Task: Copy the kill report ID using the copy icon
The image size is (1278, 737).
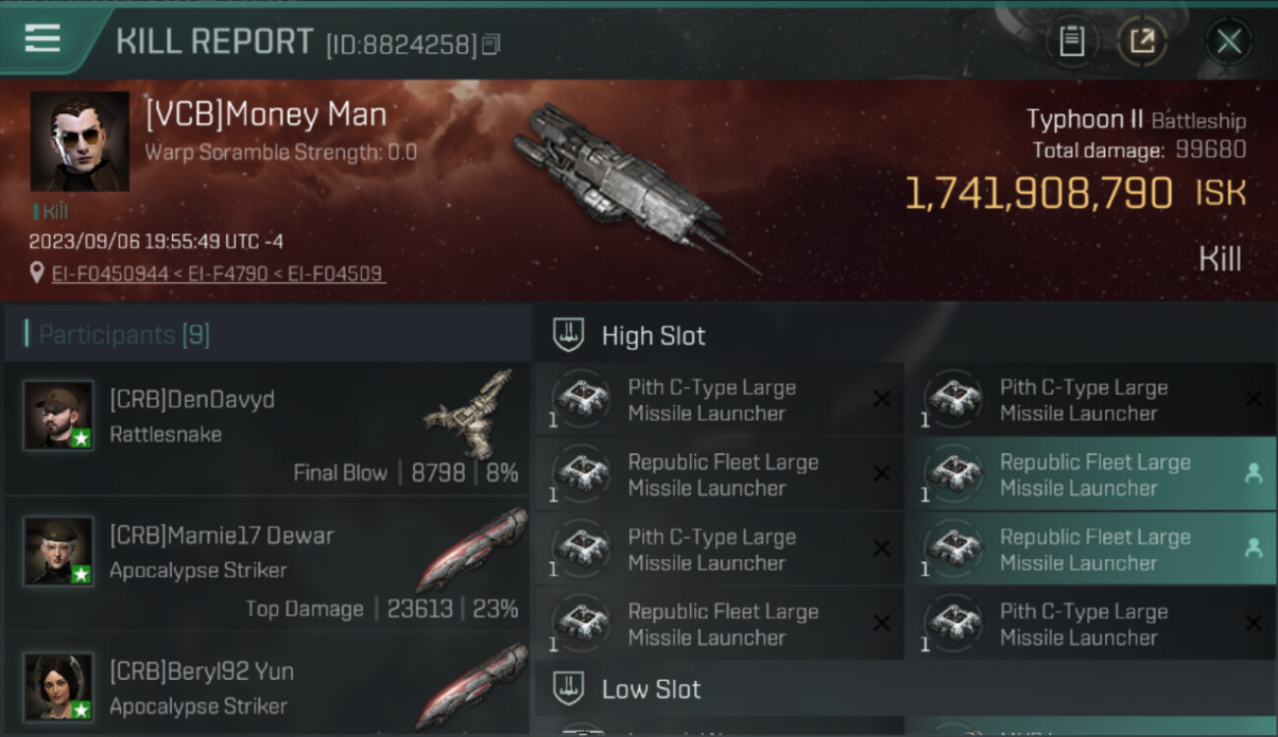Action: [x=492, y=44]
